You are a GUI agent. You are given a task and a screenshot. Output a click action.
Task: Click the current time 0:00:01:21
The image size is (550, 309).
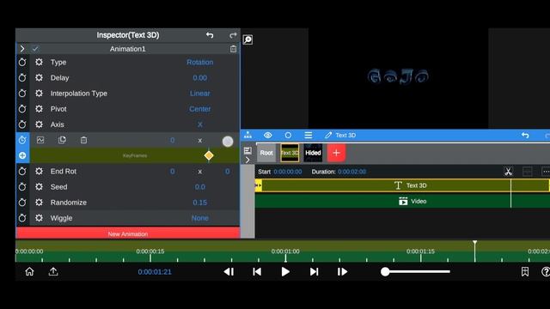(155, 272)
